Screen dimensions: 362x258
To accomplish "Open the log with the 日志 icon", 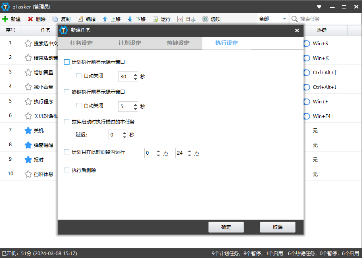I will 187,19.
